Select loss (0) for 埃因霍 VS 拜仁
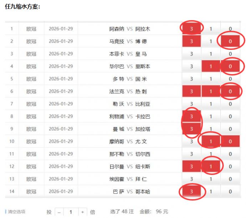 [x=230, y=179]
